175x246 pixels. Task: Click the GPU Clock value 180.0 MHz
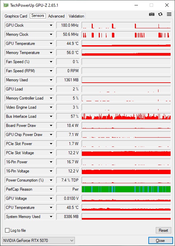pos(68,25)
